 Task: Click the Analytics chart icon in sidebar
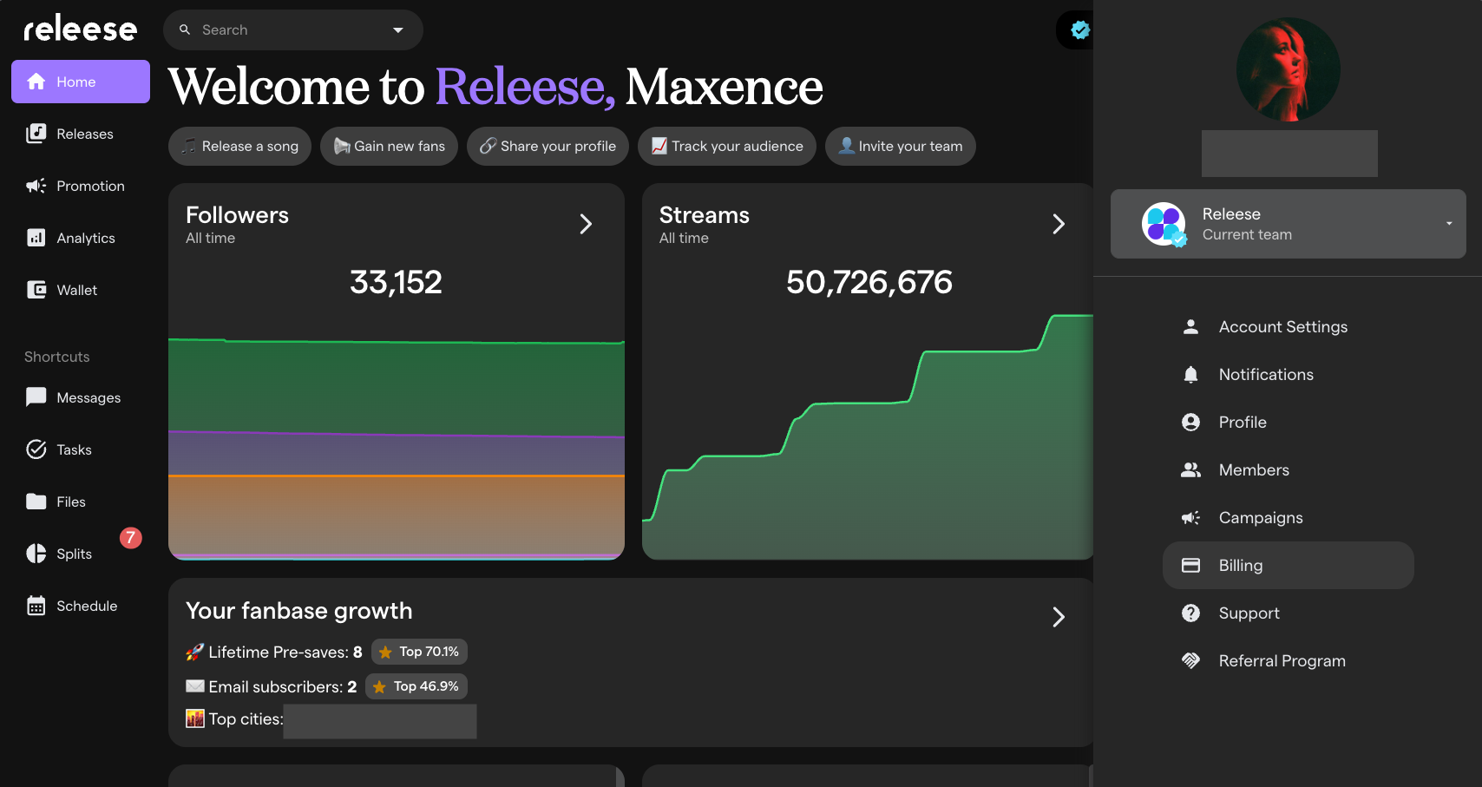click(x=36, y=238)
